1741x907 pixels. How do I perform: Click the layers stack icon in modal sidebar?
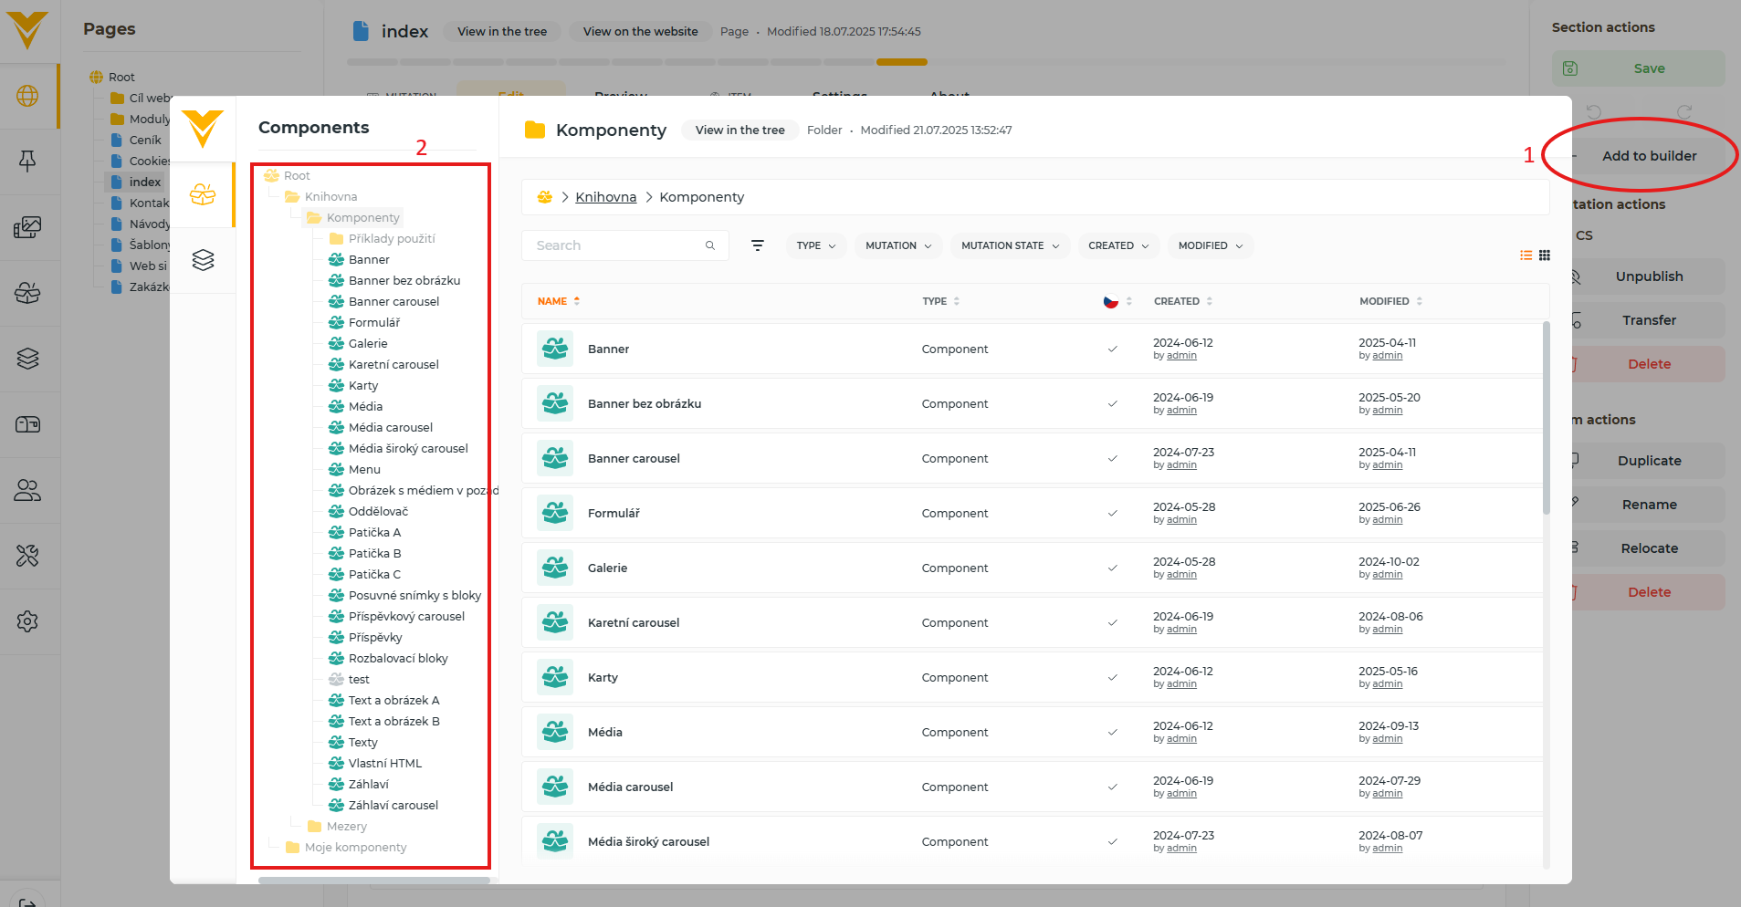pyautogui.click(x=203, y=260)
